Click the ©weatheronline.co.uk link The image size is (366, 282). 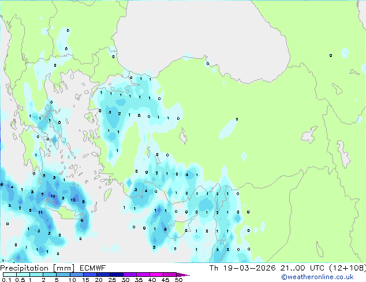point(318,277)
